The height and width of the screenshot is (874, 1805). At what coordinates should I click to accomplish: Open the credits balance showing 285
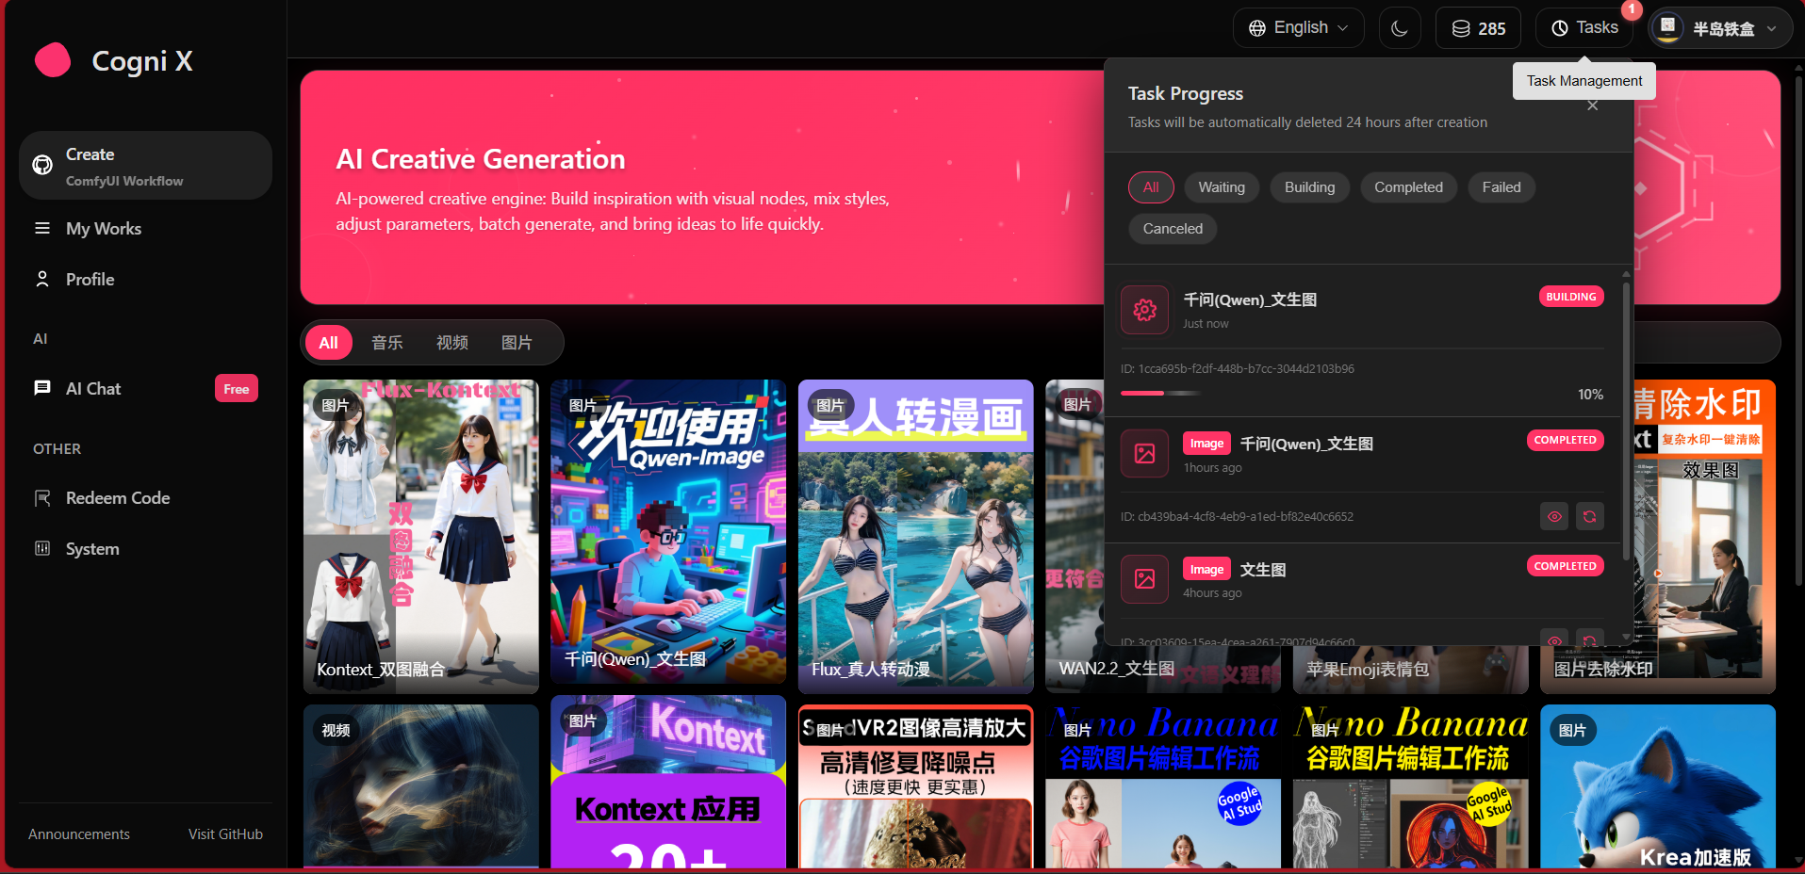coord(1478,28)
